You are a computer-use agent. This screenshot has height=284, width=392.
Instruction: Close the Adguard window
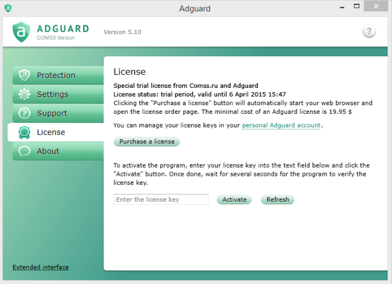click(376, 6)
